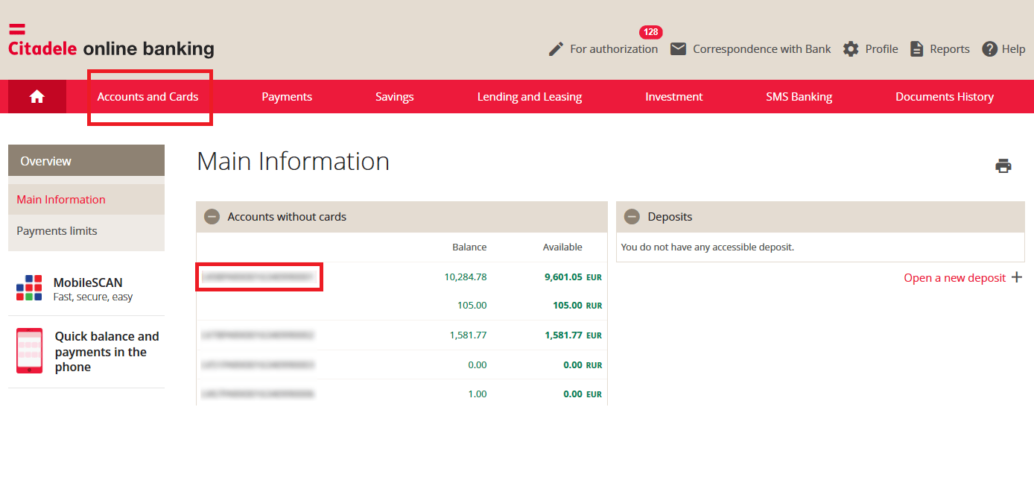Viewport: 1034px width, 483px height.
Task: Open Quick balance and payments in the phone
Action: 86,352
